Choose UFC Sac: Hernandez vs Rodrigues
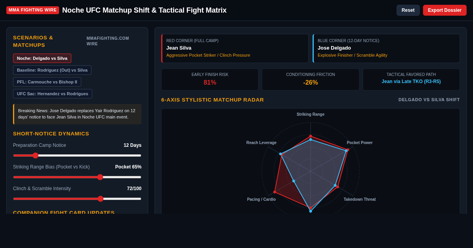Viewport: 473px width, 248px height. click(52, 94)
